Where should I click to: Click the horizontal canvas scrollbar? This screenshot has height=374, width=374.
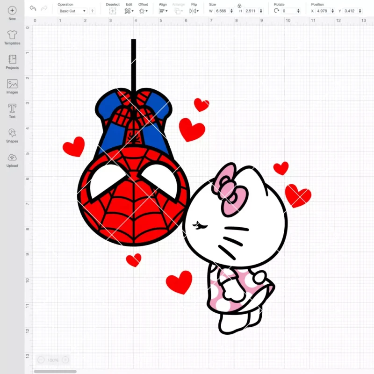click(x=55, y=371)
